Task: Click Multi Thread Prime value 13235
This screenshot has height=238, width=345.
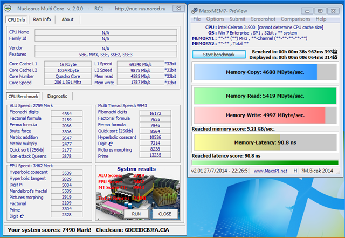Action: tap(155, 155)
